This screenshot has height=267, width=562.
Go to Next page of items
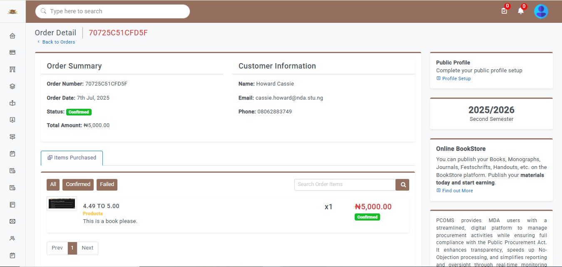tap(87, 248)
